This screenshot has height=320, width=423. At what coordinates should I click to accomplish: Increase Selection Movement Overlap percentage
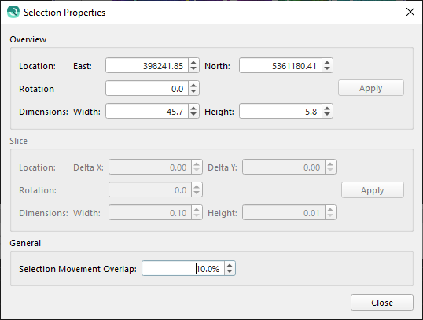pos(230,265)
